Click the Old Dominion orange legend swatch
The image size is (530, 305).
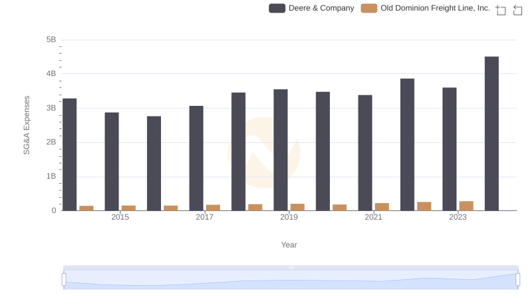pyautogui.click(x=369, y=8)
